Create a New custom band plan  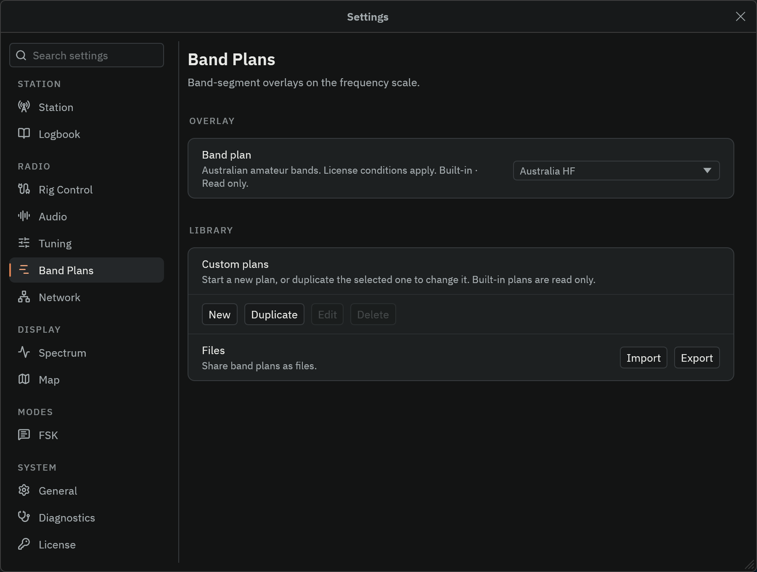pos(220,315)
